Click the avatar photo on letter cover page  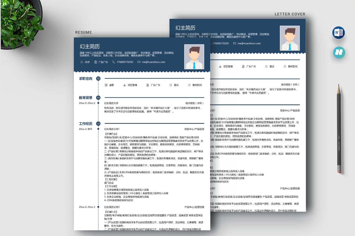pyautogui.click(x=290, y=38)
